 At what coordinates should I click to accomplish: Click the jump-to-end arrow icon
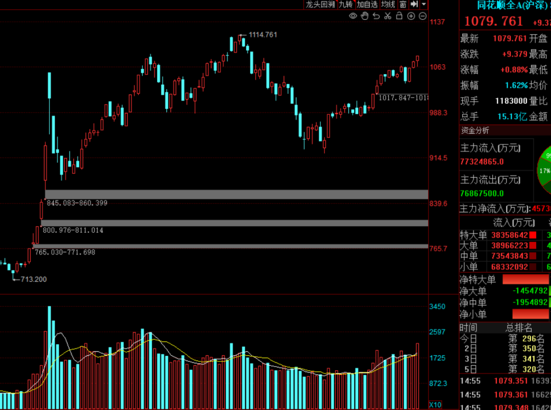coord(414,4)
